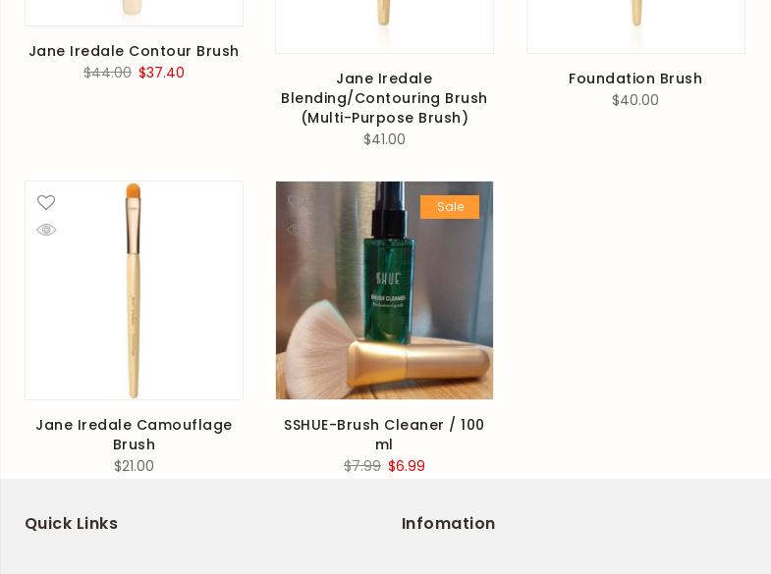The width and height of the screenshot is (771, 574).
Task: Open SSHUE-Brush Cleaner / 100 ml link
Action: (384, 435)
